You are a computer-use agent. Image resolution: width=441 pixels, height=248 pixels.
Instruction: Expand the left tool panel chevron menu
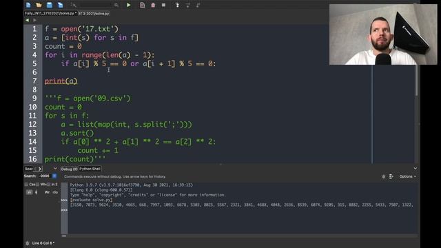55,169
